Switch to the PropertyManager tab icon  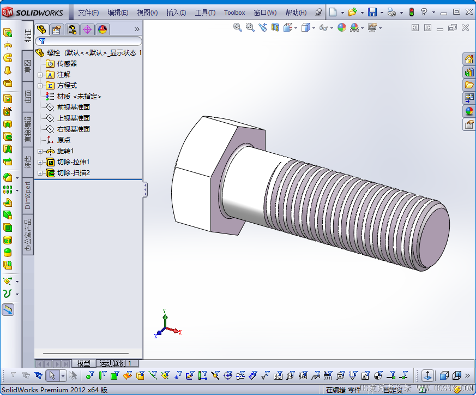(57, 29)
